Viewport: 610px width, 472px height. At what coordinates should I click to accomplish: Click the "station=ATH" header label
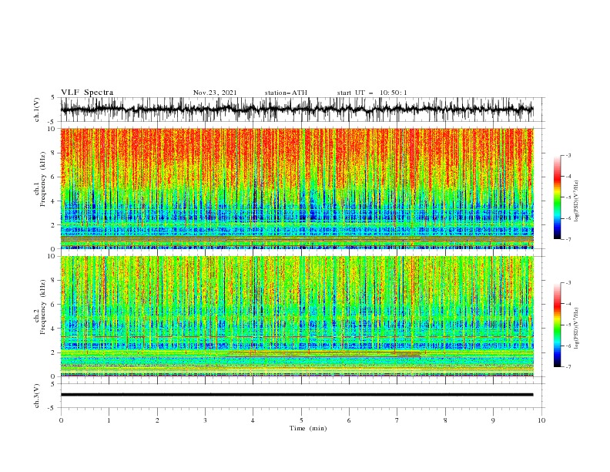286,93
